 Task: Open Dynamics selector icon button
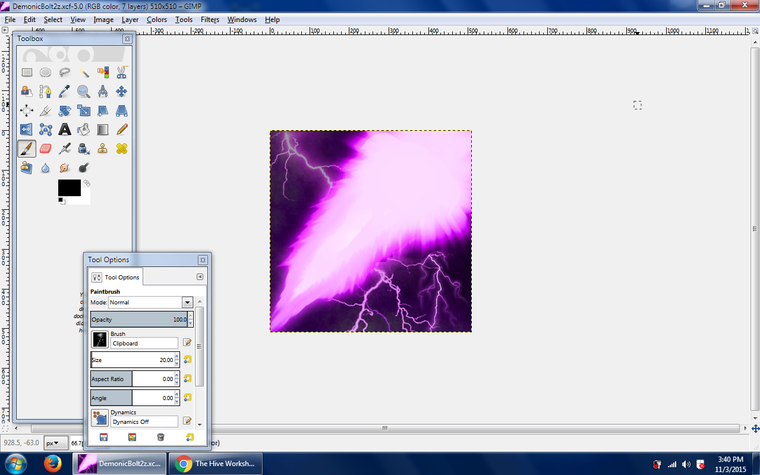click(100, 418)
